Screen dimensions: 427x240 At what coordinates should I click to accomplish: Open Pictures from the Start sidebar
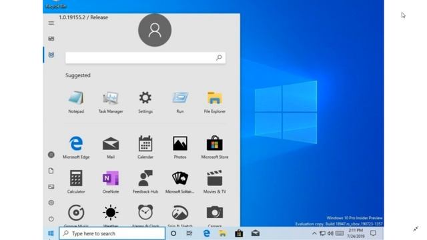point(51,187)
